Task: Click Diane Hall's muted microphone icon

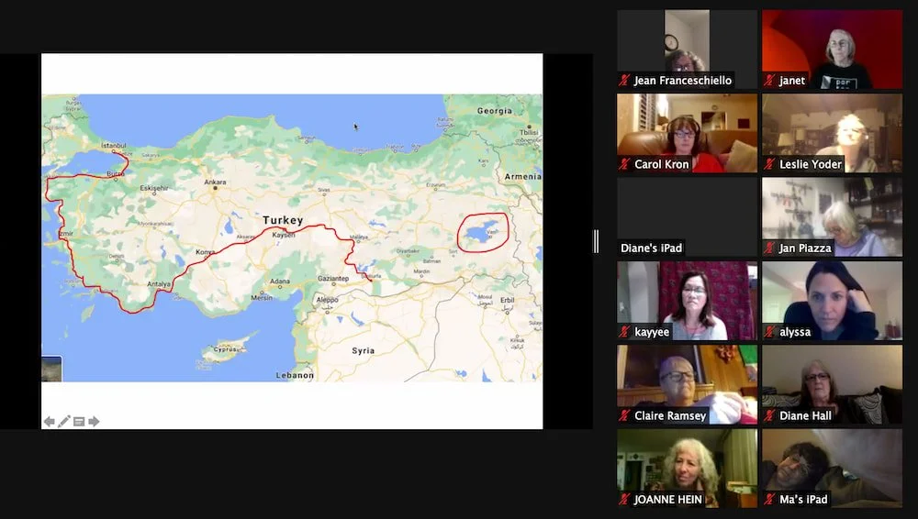Action: pyautogui.click(x=769, y=416)
